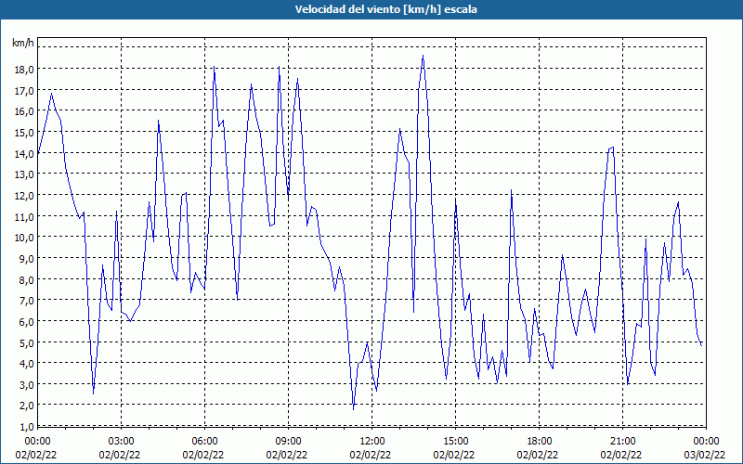Click the '18,0' y-axis label
Viewport: 743px width, 464px height.
(25, 69)
